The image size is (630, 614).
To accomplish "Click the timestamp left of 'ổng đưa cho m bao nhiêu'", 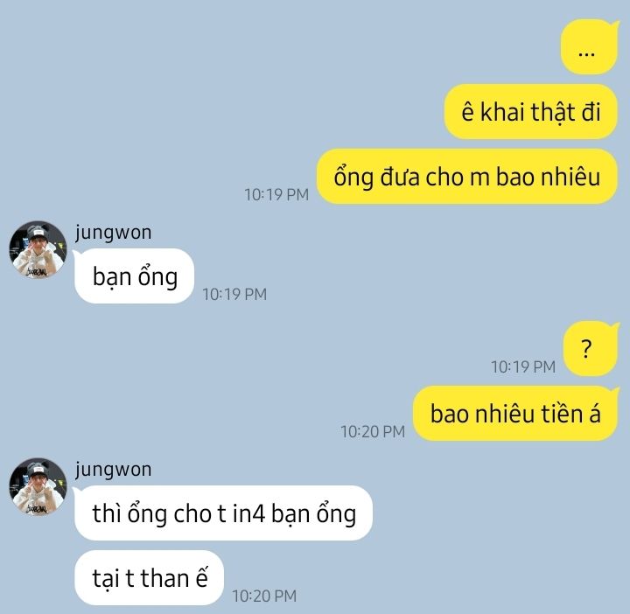I will [x=276, y=195].
